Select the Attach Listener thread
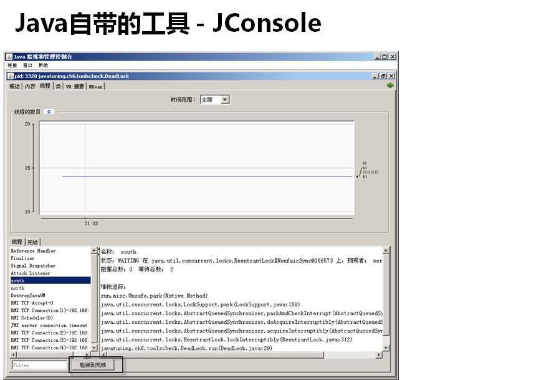Viewport: 549px width, 380px height. click(50, 273)
